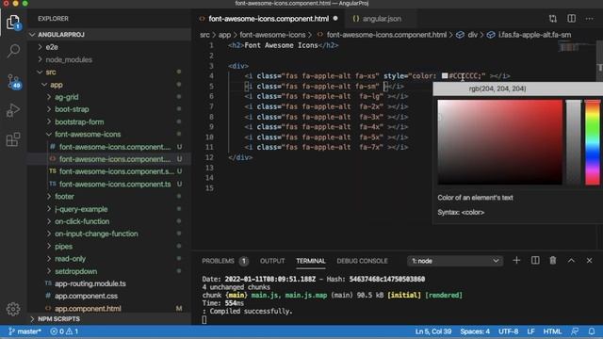Switch to font-awesome-icons.component.html tab
The height and width of the screenshot is (339, 603).
click(x=269, y=19)
